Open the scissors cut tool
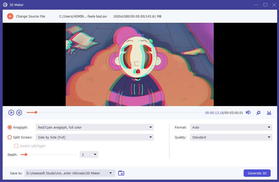This screenshot has height=182, width=279. pyautogui.click(x=269, y=113)
